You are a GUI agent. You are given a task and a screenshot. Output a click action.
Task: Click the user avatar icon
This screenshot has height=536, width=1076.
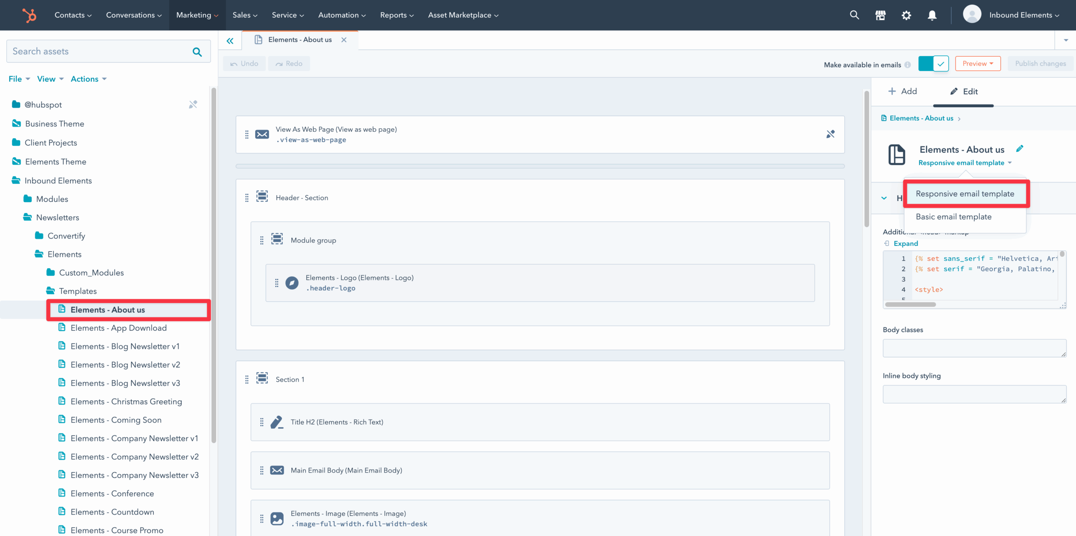[x=972, y=14]
